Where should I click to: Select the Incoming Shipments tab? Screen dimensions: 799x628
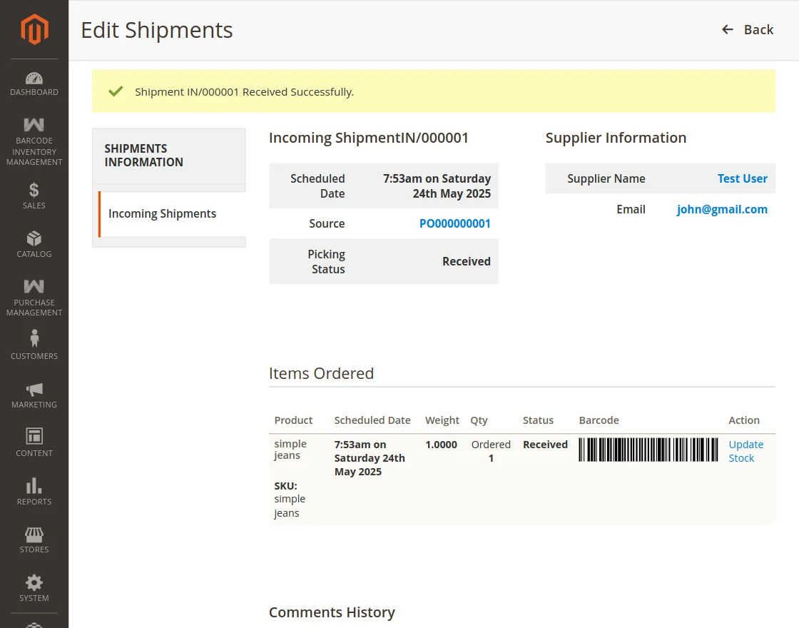click(162, 213)
